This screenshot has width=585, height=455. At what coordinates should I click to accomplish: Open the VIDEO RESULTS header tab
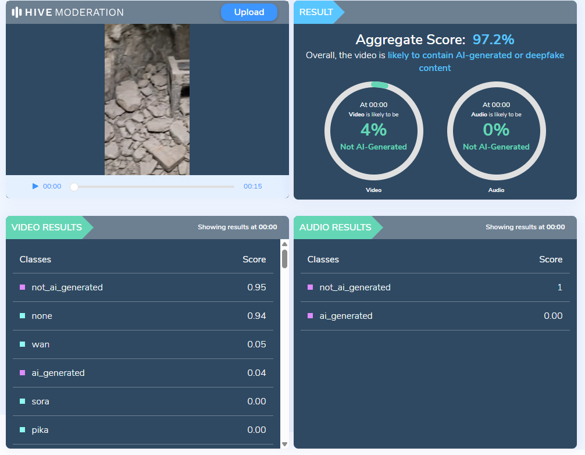[47, 227]
